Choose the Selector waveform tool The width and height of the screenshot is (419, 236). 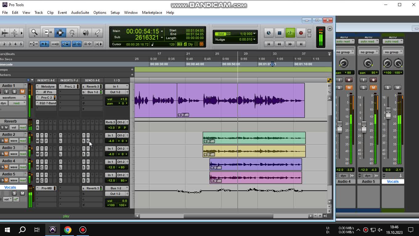pos(60,32)
